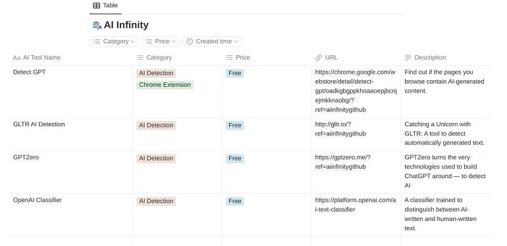Click the AI Tool Name column header
Image resolution: width=507 pixels, height=246 pixels.
pos(71,57)
